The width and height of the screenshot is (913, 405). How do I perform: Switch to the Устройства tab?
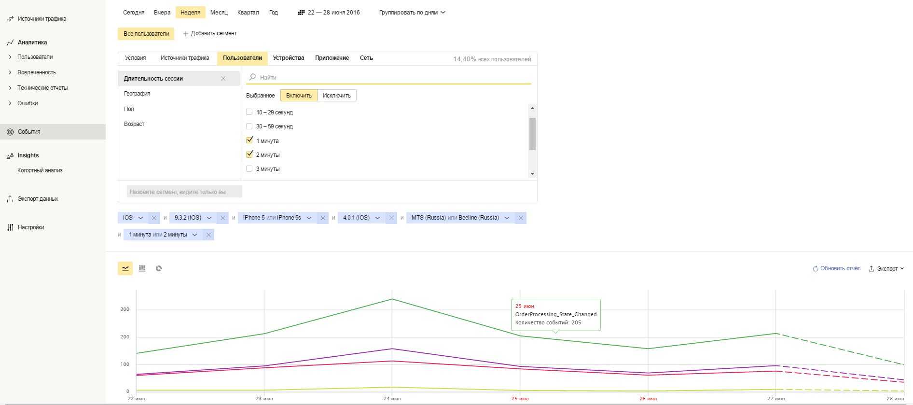(288, 58)
